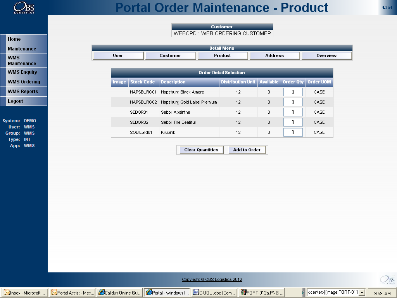Image resolution: width=397 pixels, height=298 pixels.
Task: Select stock code SEBOR02
Action: pyautogui.click(x=139, y=122)
